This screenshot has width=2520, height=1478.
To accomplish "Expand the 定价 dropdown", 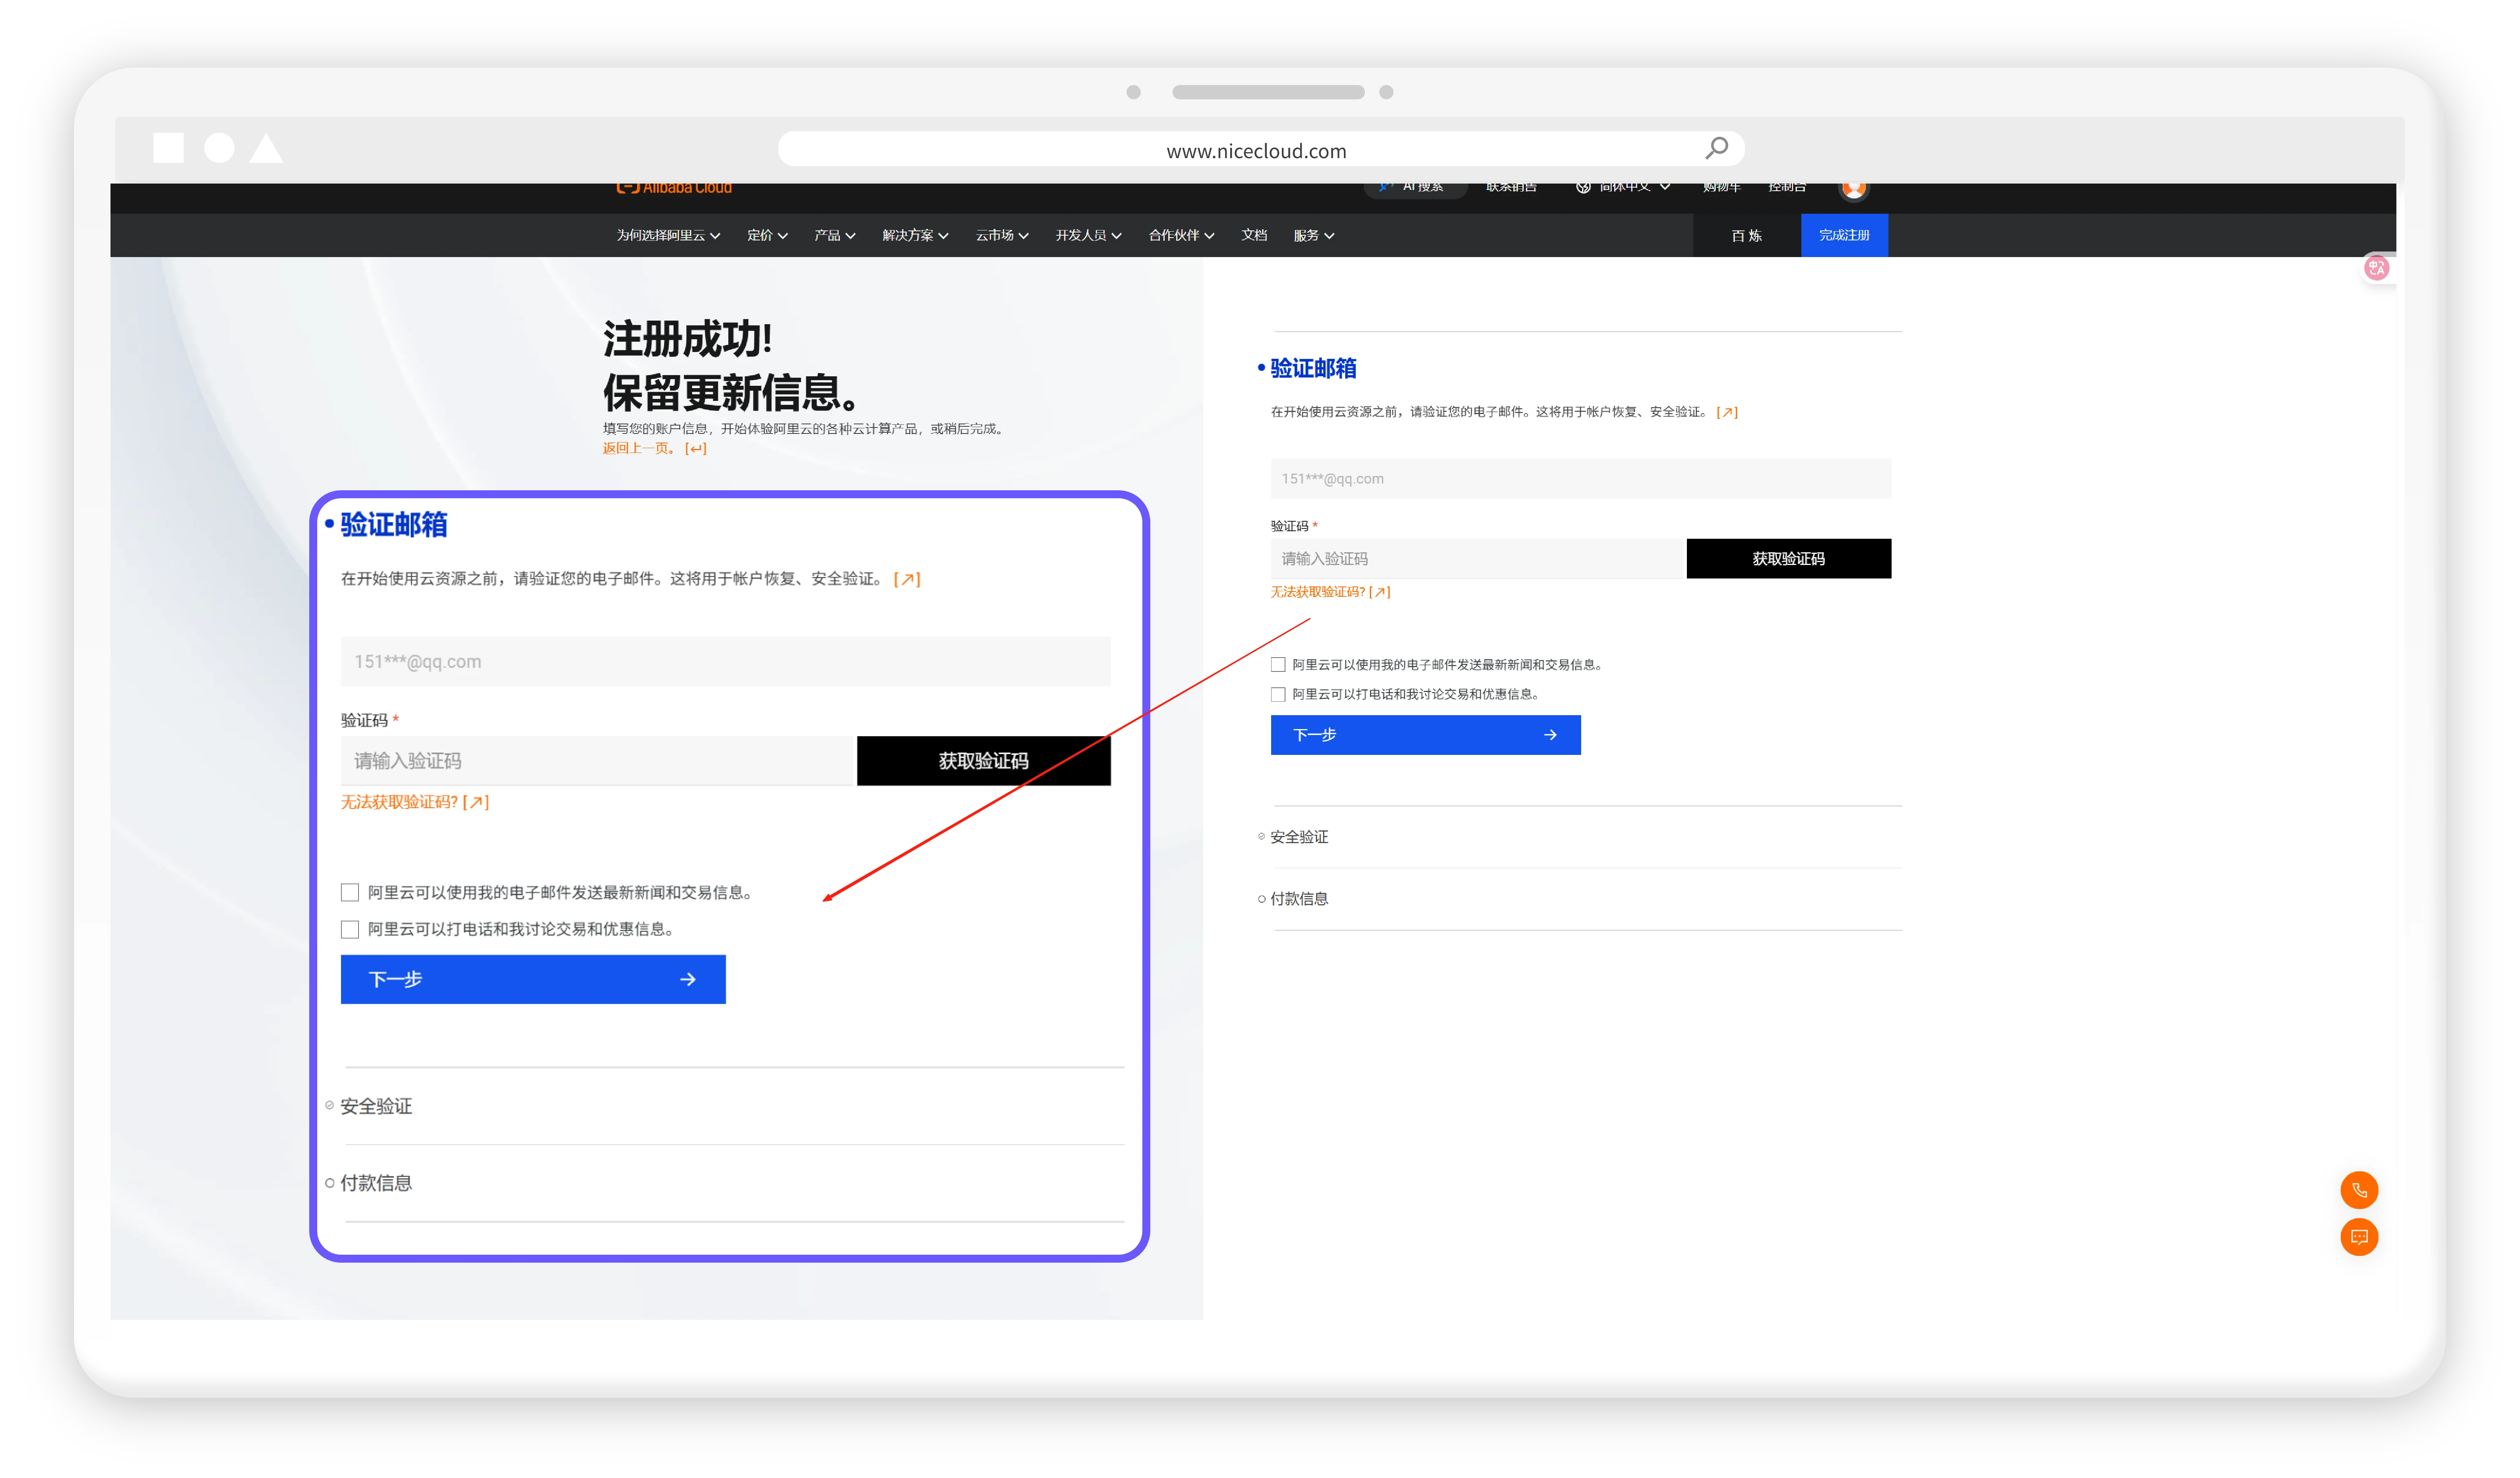I will tap(767, 236).
